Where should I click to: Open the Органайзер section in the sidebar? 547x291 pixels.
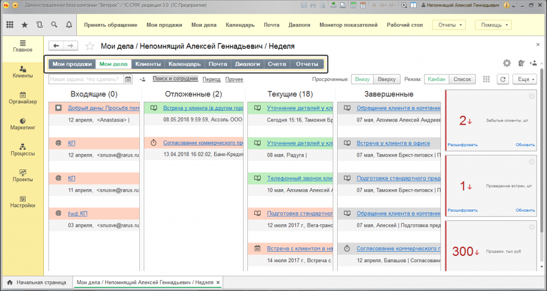point(22,98)
